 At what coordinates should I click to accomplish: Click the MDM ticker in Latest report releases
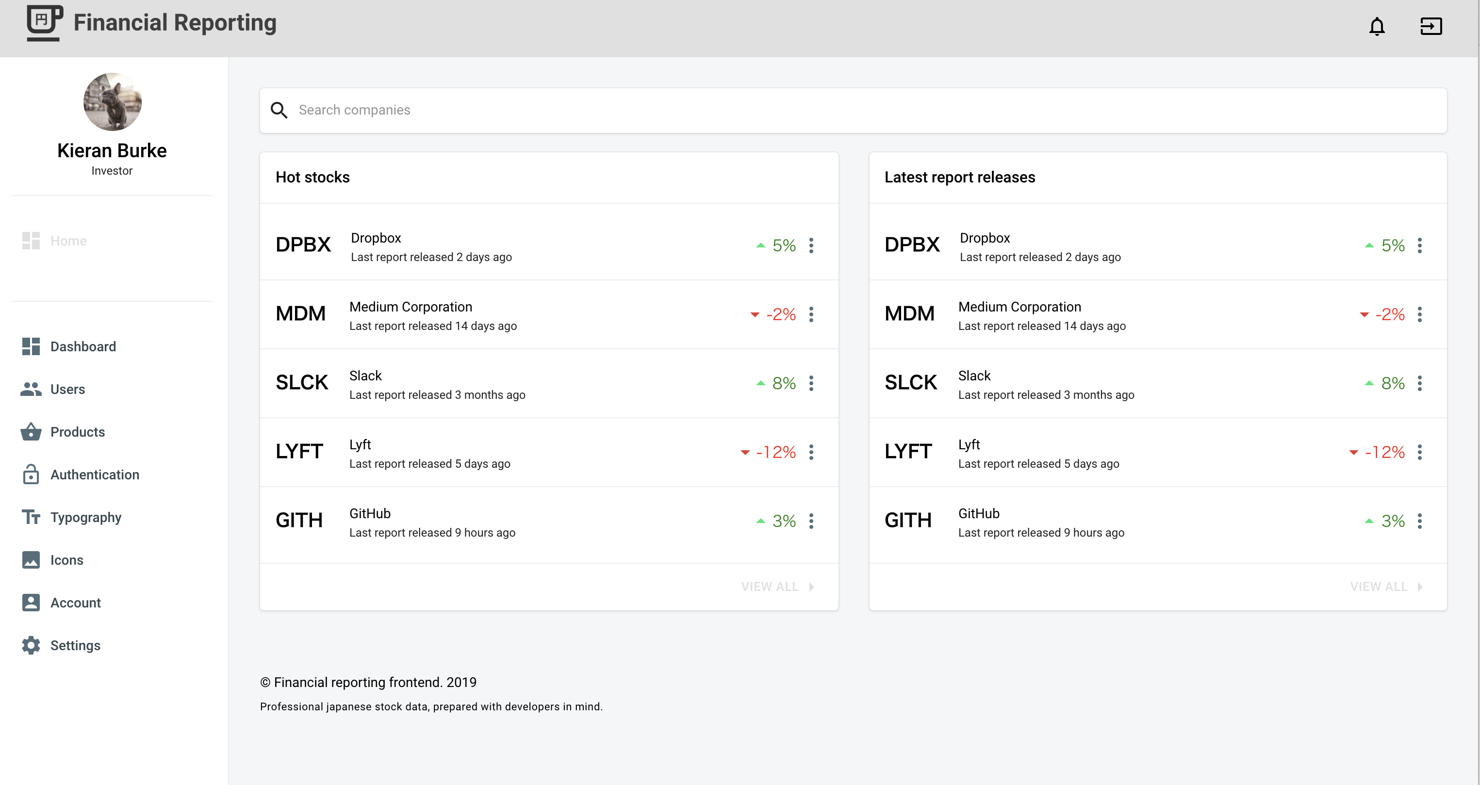pyautogui.click(x=909, y=314)
